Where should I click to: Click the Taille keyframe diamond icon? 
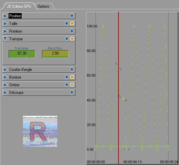coord(67,23)
